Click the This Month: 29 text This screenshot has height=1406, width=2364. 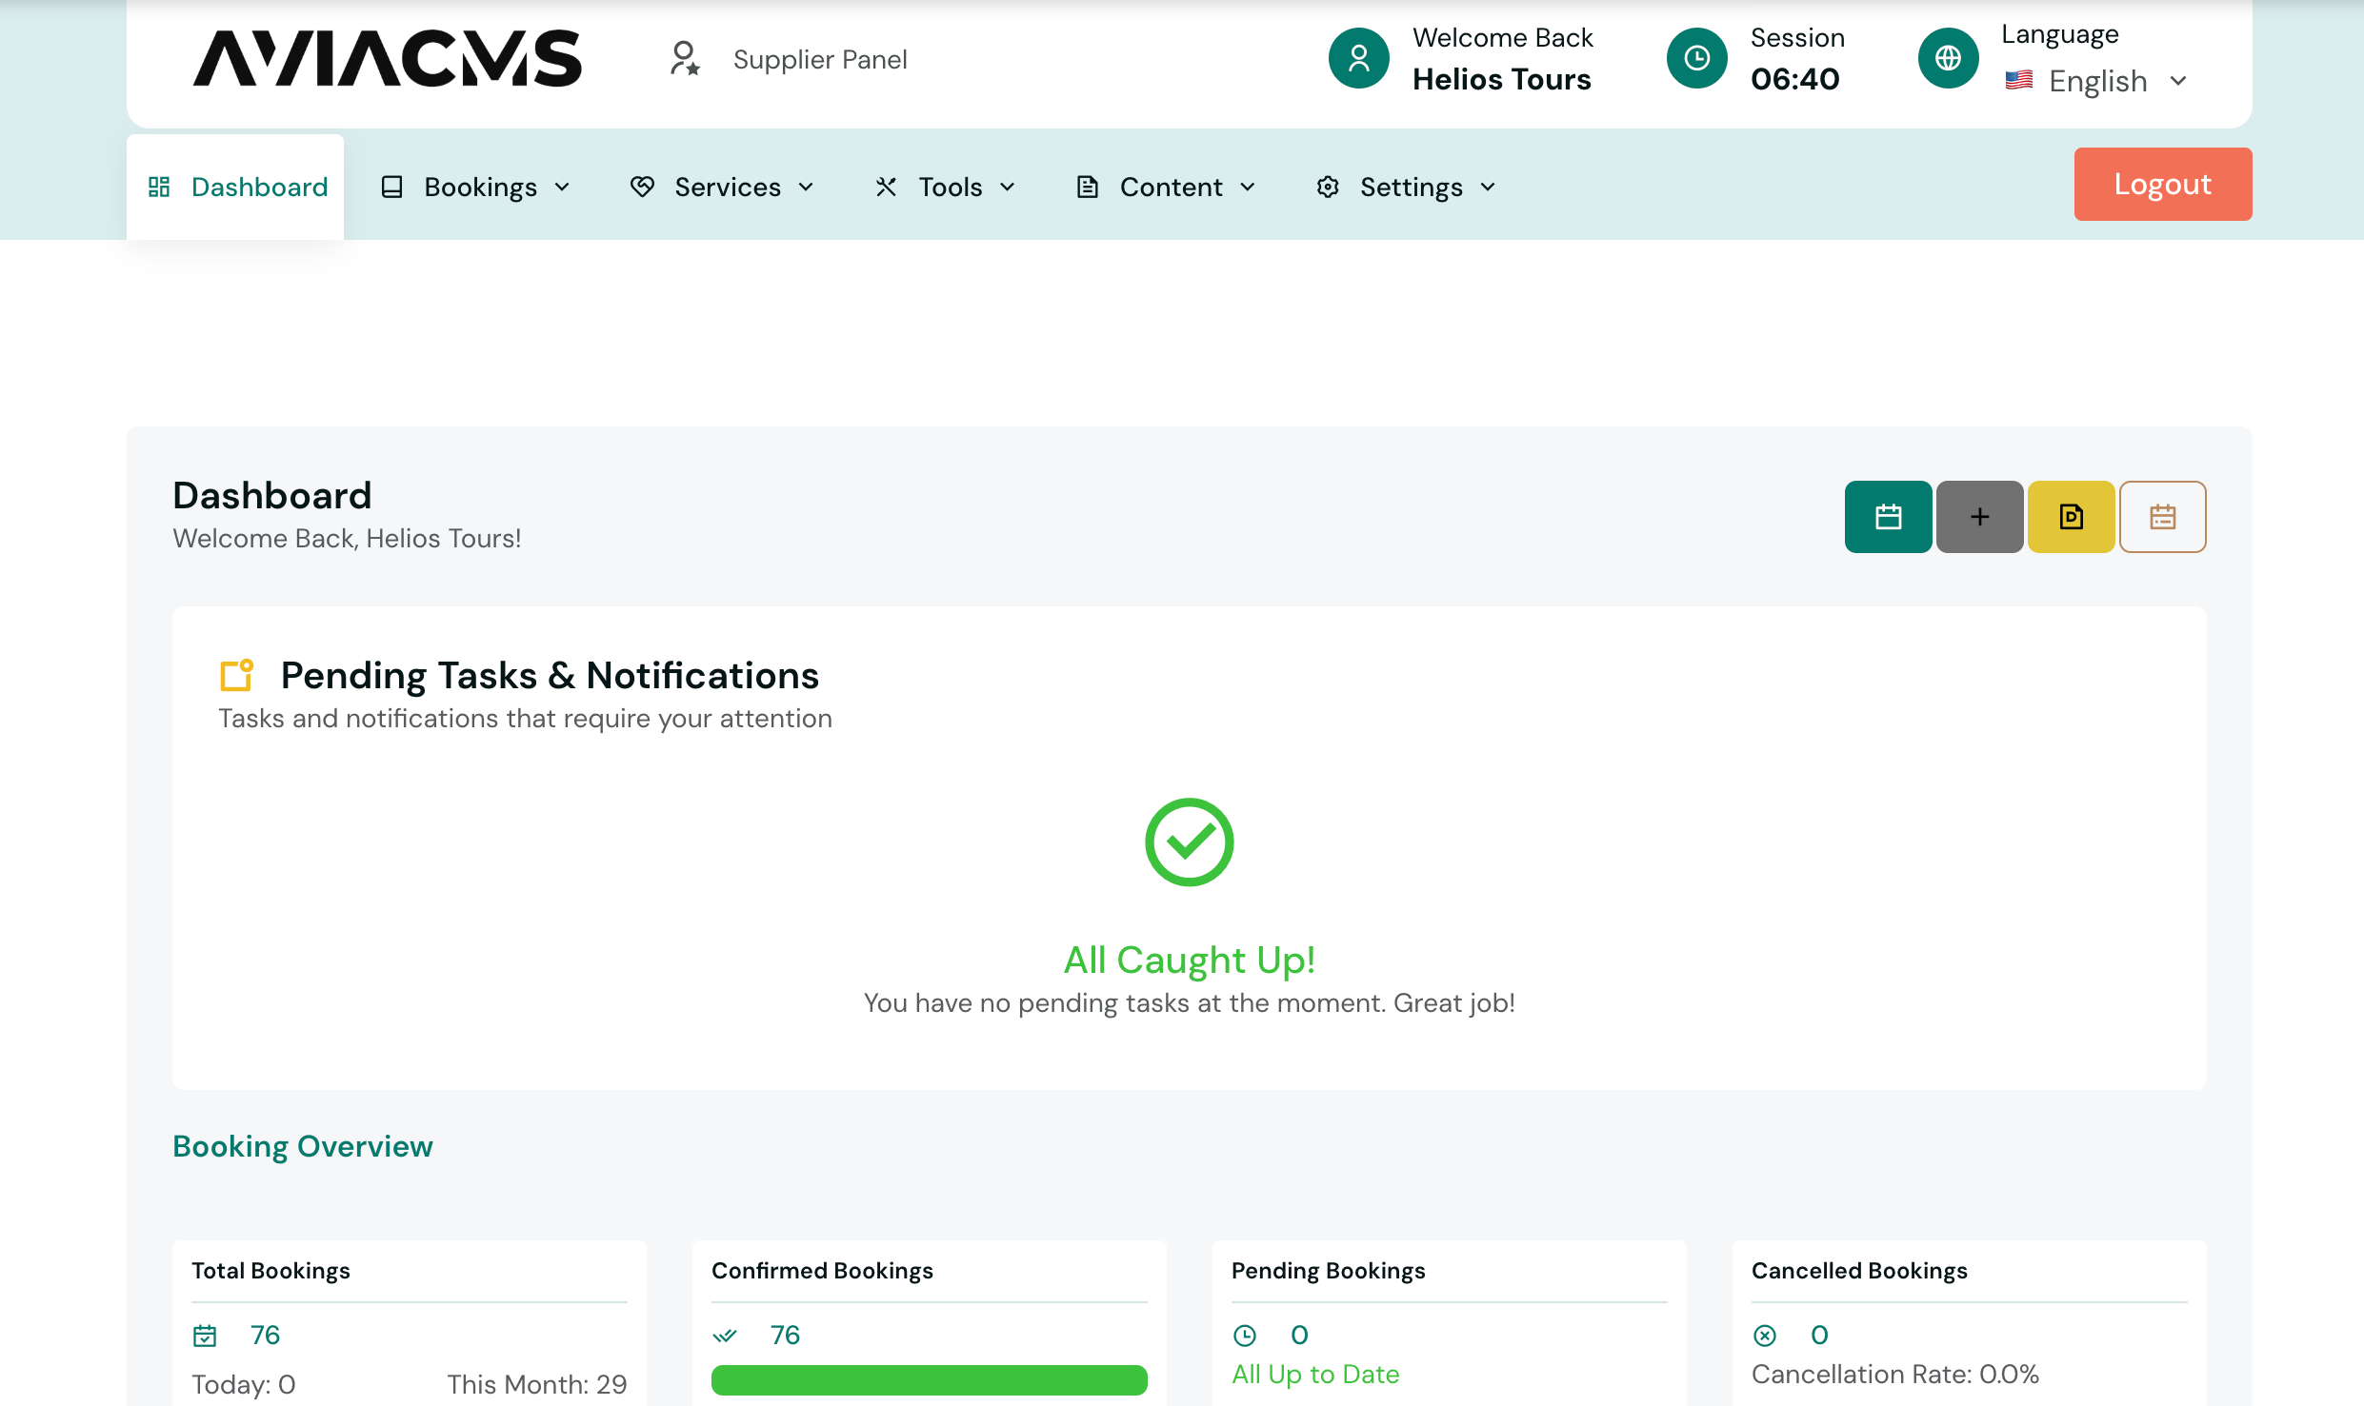coord(536,1384)
